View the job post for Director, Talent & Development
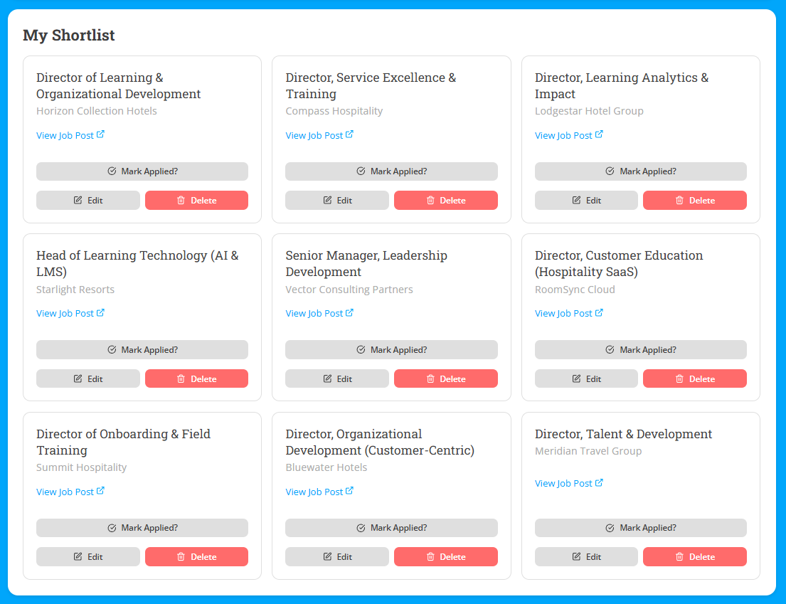 coord(565,483)
